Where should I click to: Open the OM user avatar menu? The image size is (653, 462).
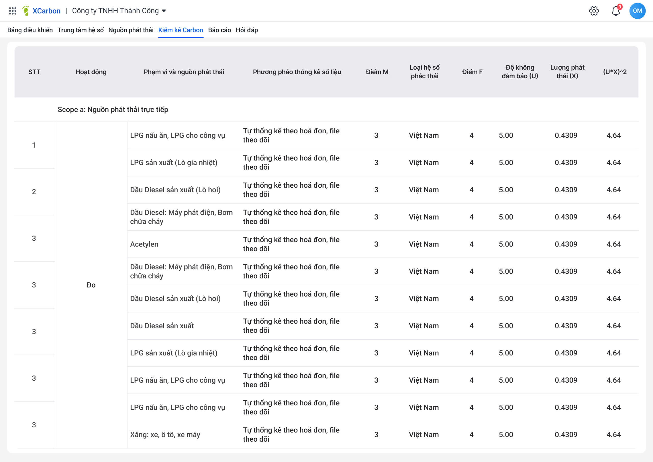click(x=637, y=11)
